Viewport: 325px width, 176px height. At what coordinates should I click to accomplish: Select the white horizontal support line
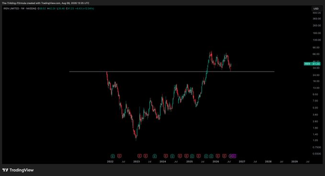172,72
